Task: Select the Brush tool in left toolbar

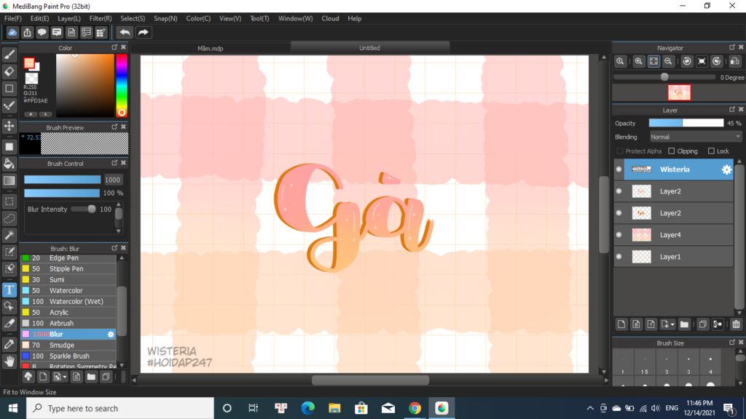Action: tap(9, 55)
